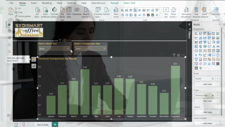This screenshot has height=127, width=225.
Task: Switch to the View ribbon tab
Action: click(x=59, y=3)
